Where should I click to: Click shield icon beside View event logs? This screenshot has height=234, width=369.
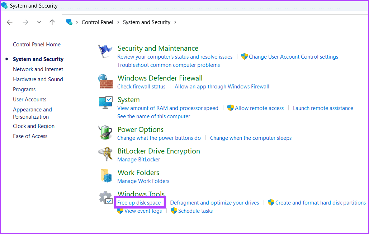pyautogui.click(x=120, y=211)
